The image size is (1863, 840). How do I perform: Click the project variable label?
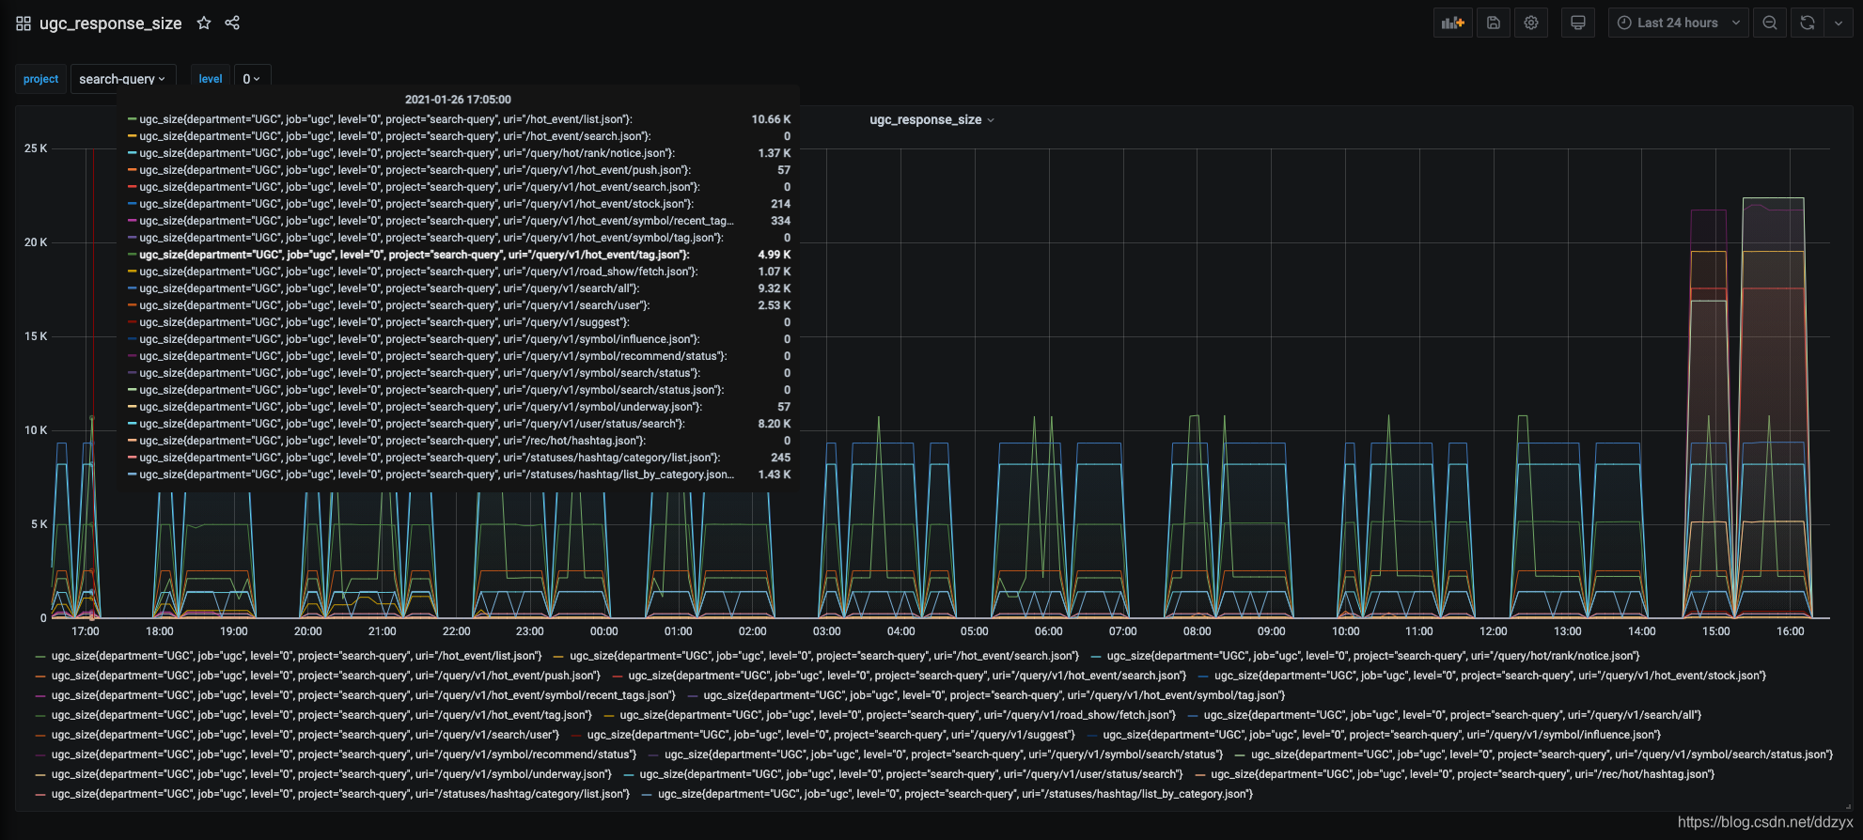click(41, 79)
